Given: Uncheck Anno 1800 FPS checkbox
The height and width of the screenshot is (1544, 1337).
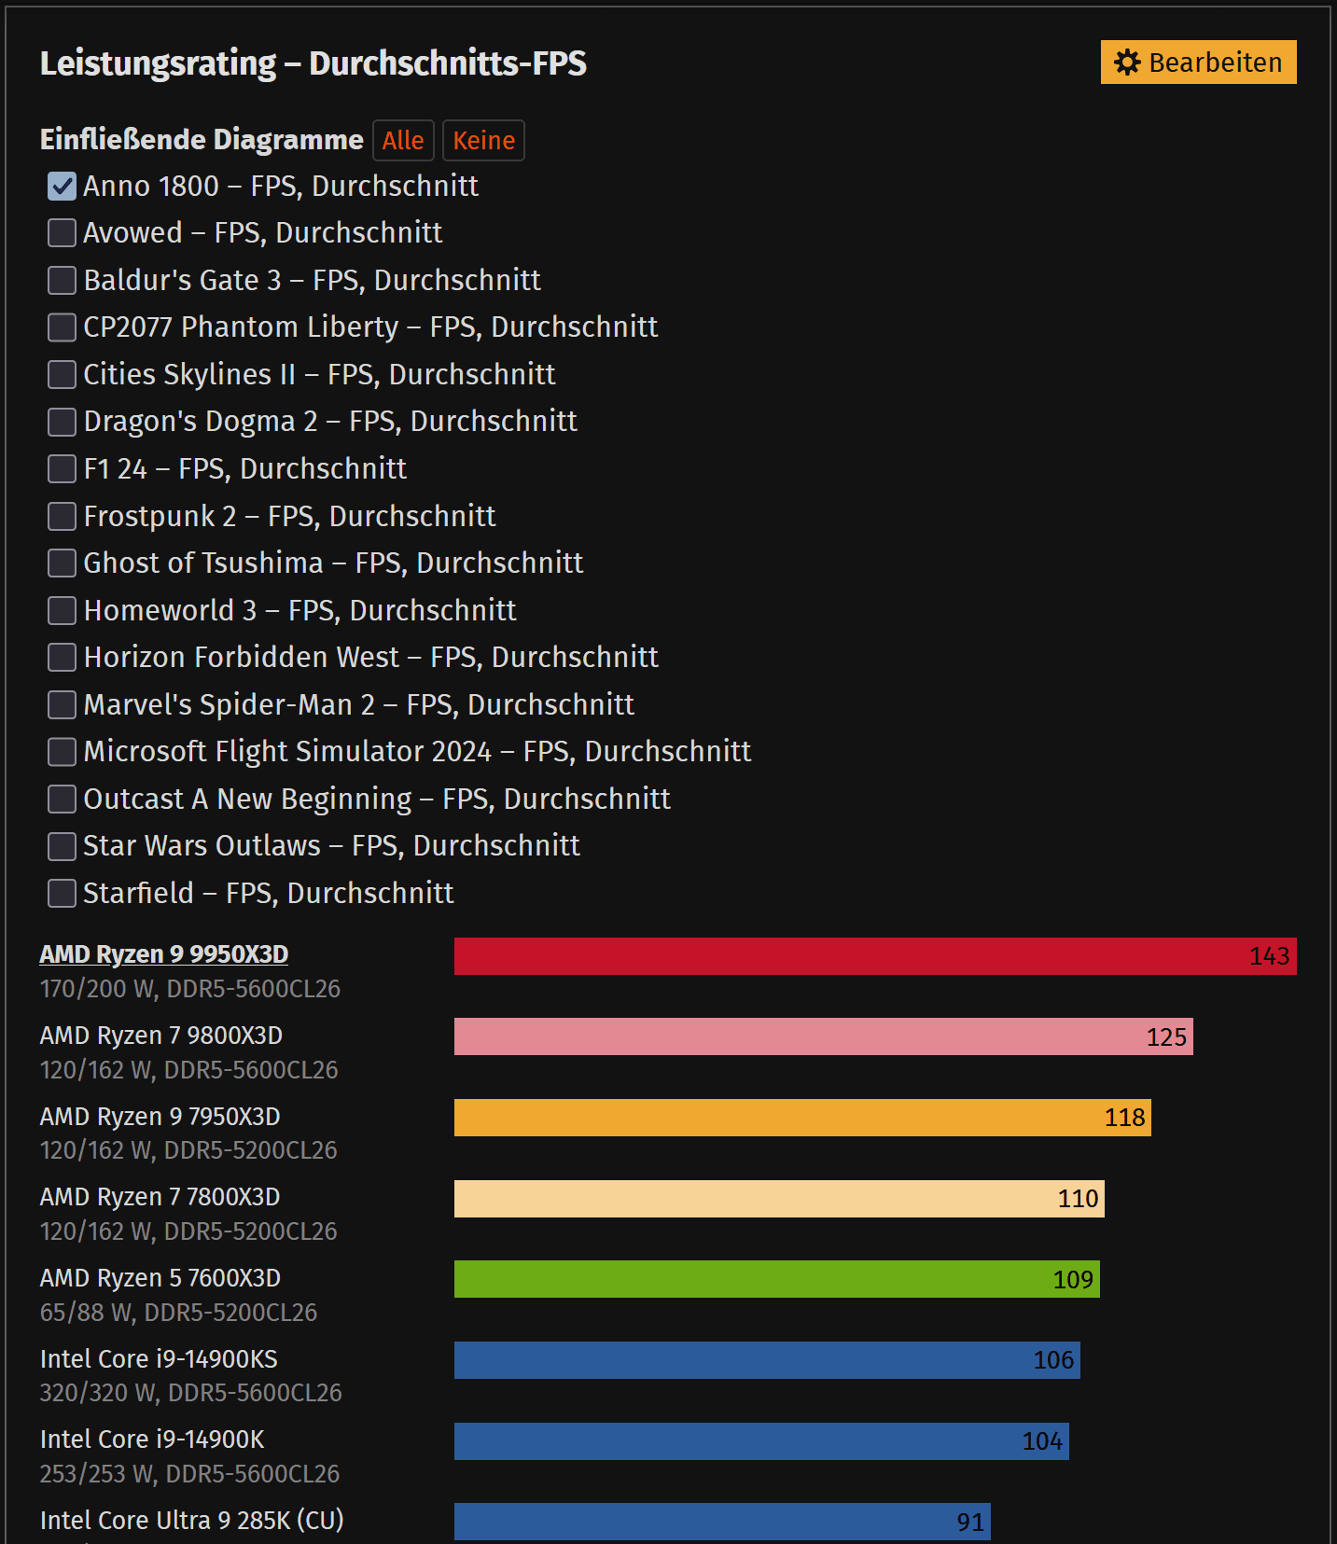Looking at the screenshot, I should pyautogui.click(x=62, y=187).
